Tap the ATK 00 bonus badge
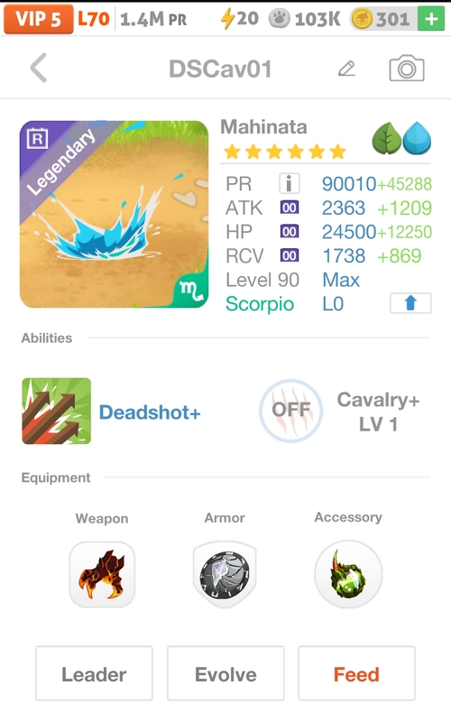Screen dimensions: 451x722 click(x=290, y=208)
